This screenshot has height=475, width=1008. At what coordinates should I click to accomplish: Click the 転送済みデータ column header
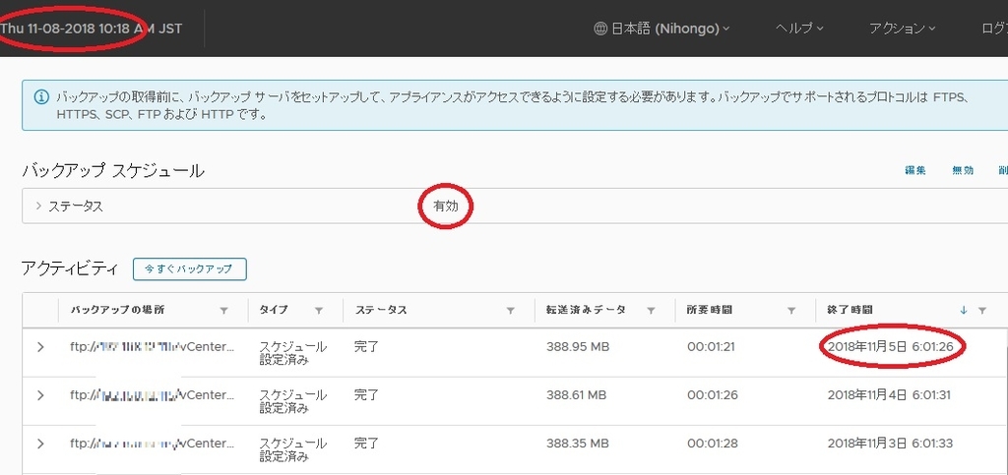point(586,310)
